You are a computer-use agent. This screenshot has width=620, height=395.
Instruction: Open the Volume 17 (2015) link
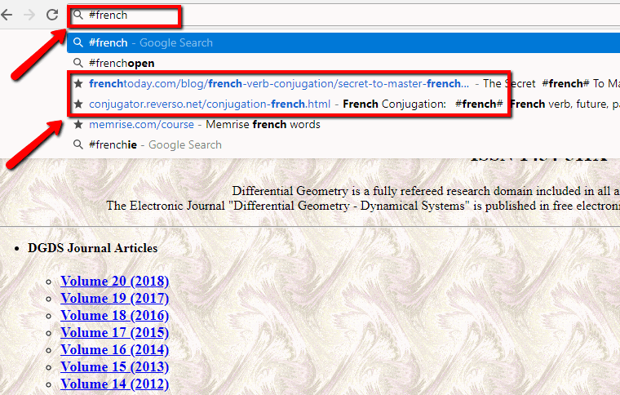tap(115, 332)
